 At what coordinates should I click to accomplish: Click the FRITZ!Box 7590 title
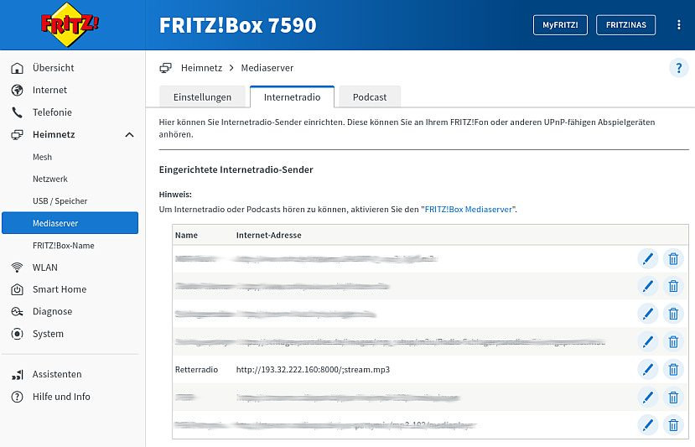coord(237,25)
